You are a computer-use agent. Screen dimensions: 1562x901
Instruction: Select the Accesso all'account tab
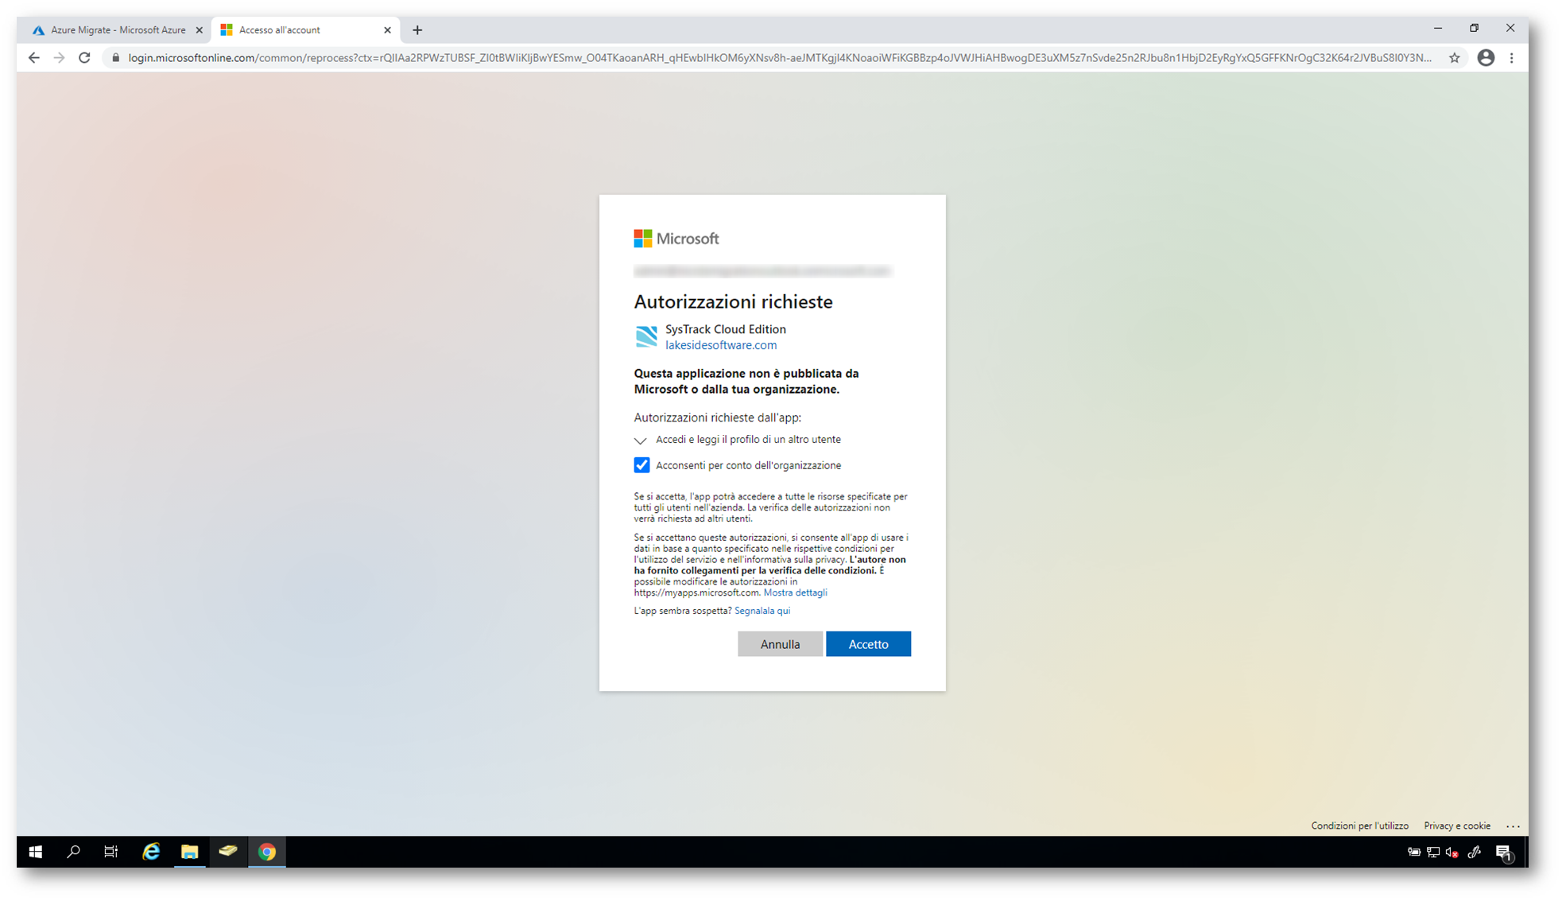click(x=306, y=30)
